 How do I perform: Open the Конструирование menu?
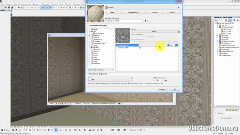(24, 4)
